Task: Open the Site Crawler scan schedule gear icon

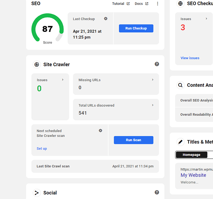Action: [x=100, y=131]
